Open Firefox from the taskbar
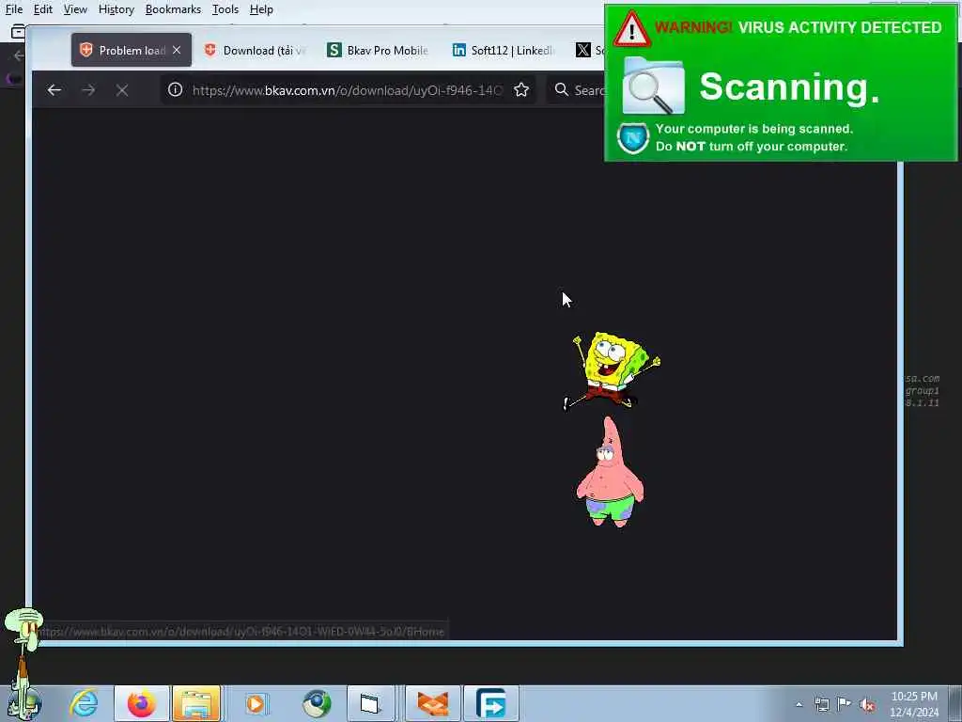Viewport: 962px width, 722px height. 141,703
